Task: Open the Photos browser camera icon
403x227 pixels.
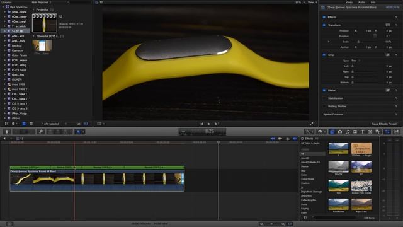Action: pyautogui.click(x=340, y=132)
